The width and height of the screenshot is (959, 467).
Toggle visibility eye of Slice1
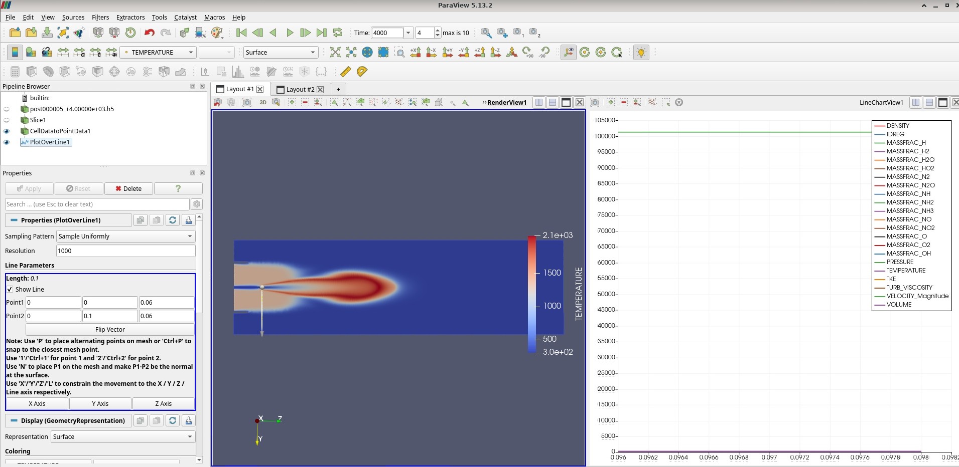coord(7,120)
